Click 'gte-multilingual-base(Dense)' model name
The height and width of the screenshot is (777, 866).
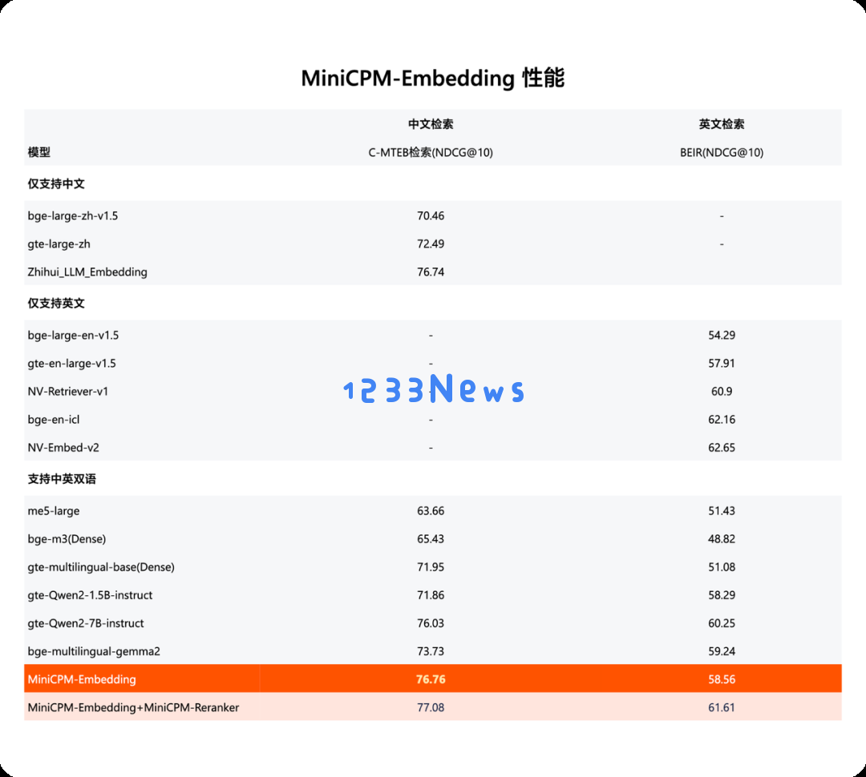pos(100,567)
